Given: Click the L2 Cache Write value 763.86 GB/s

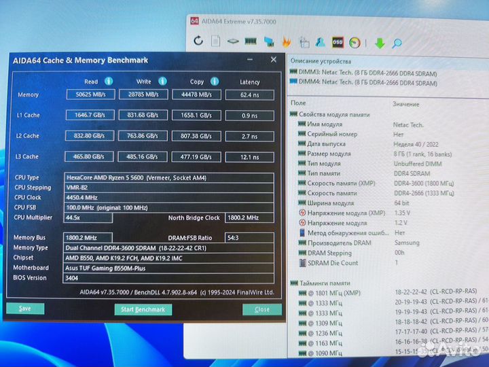Looking at the screenshot, I should [143, 136].
